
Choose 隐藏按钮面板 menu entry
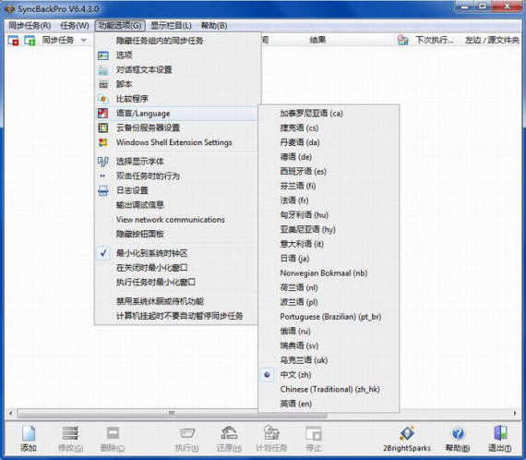(176, 234)
